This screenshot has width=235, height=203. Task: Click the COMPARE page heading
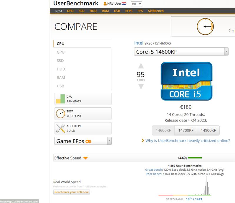[76, 27]
